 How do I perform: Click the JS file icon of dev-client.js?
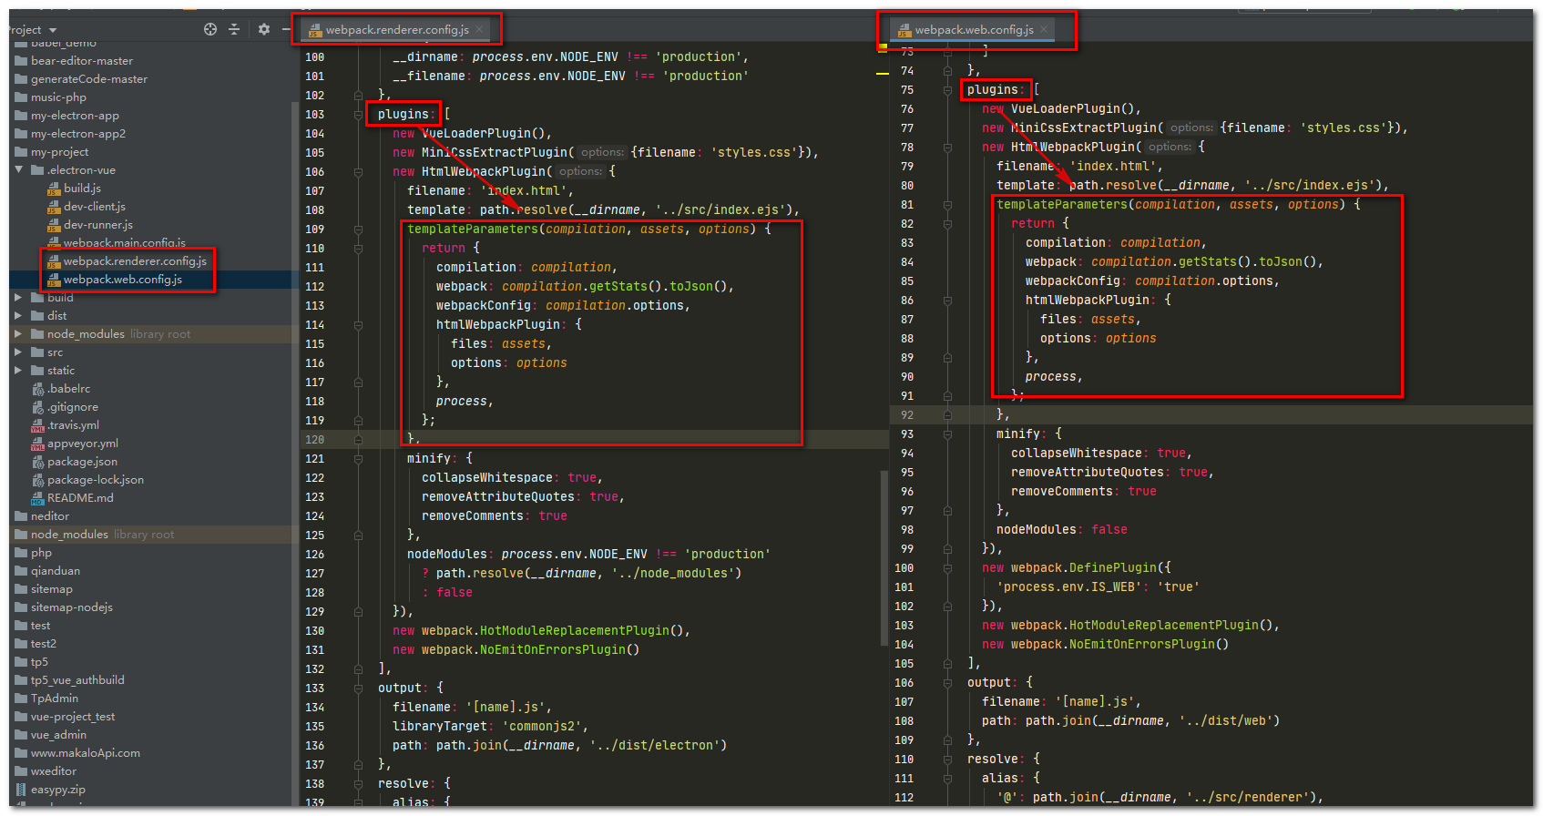point(54,207)
